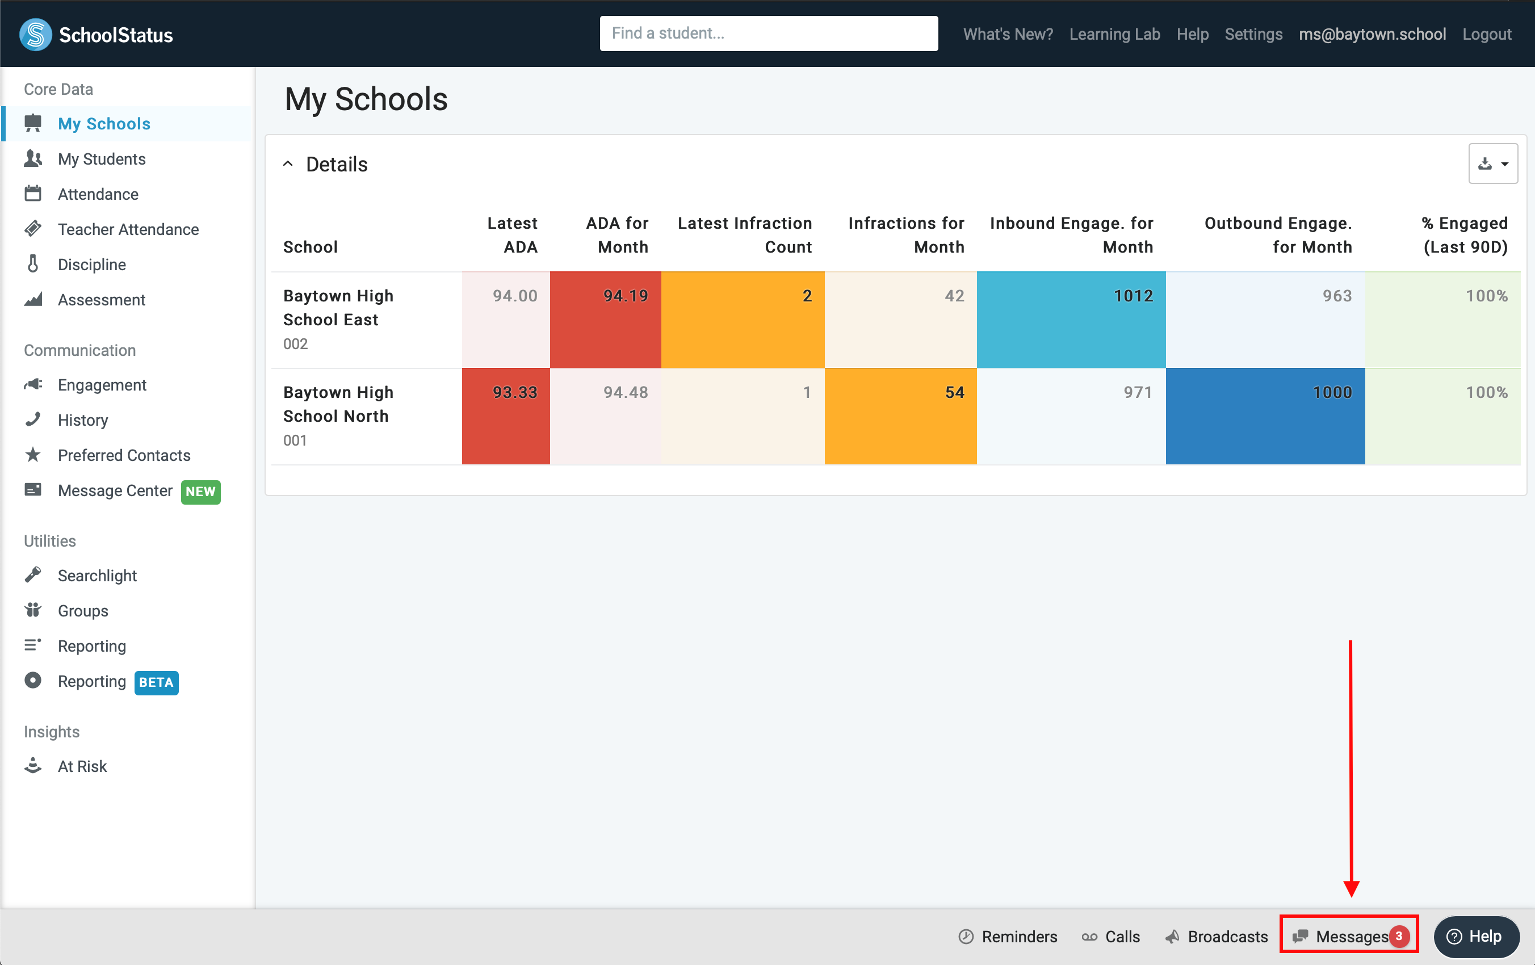Select Discipline in sidebar
The image size is (1535, 965).
click(92, 264)
